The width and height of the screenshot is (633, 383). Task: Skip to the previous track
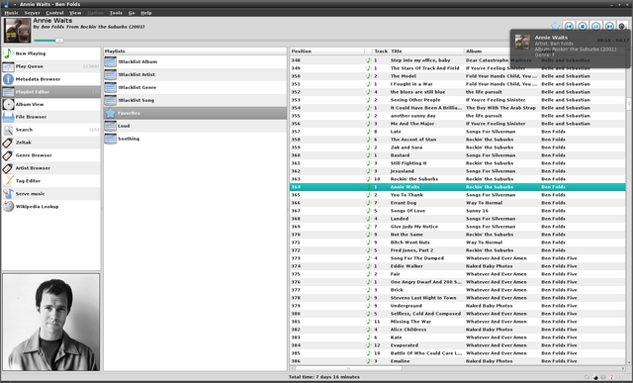point(569,27)
